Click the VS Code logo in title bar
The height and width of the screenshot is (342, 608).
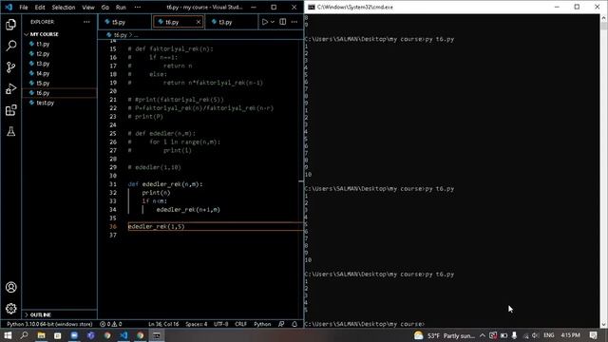tap(9, 8)
